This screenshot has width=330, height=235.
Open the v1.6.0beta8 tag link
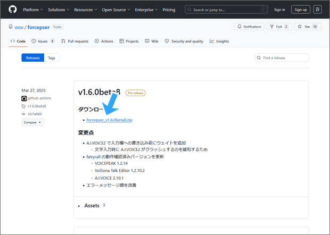[37, 106]
